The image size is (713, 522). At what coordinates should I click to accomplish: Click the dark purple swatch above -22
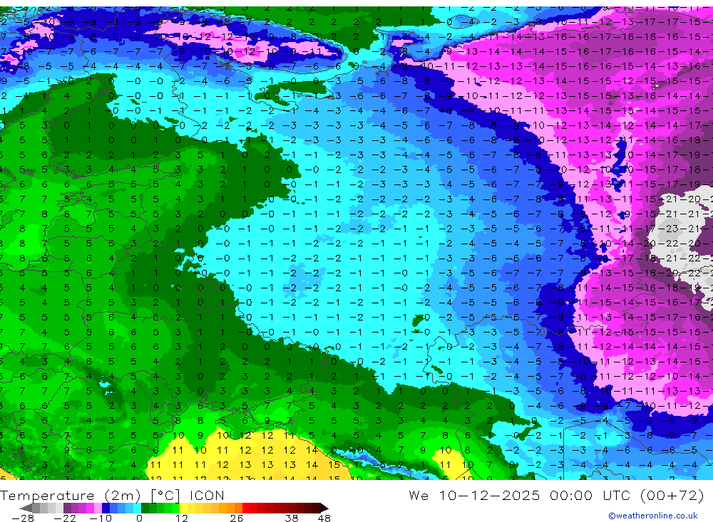tap(67, 508)
